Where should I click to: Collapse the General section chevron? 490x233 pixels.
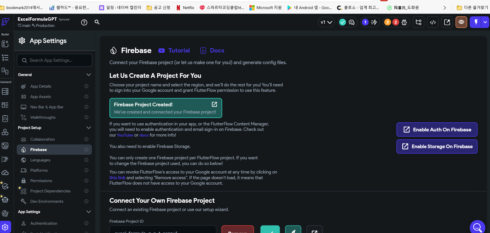[x=88, y=75]
